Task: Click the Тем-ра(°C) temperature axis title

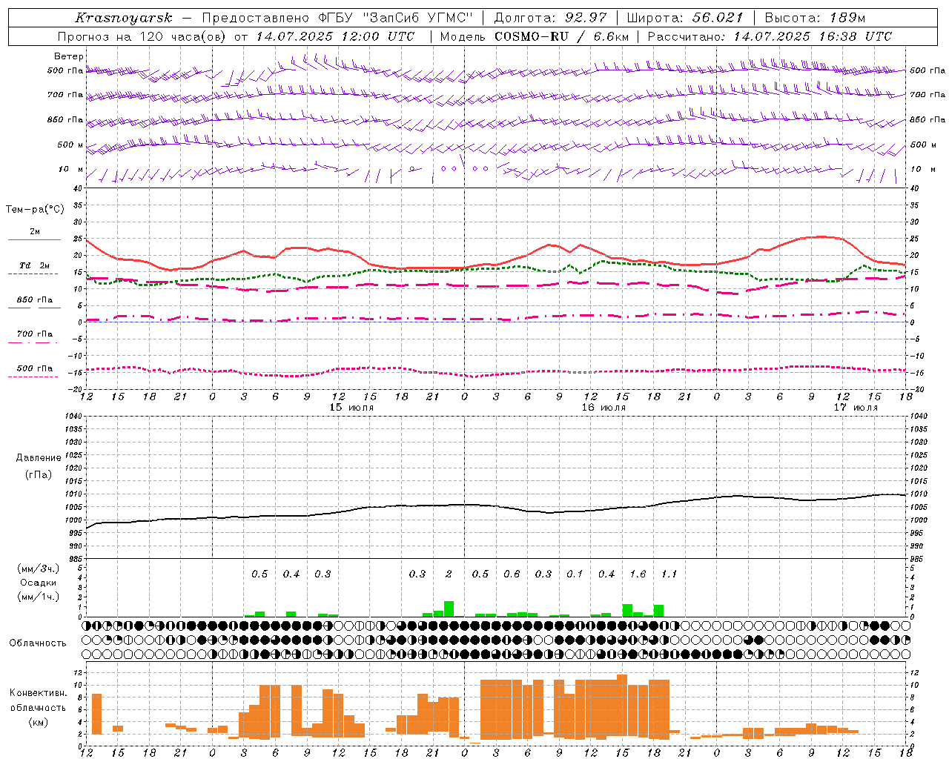Action: coord(35,210)
